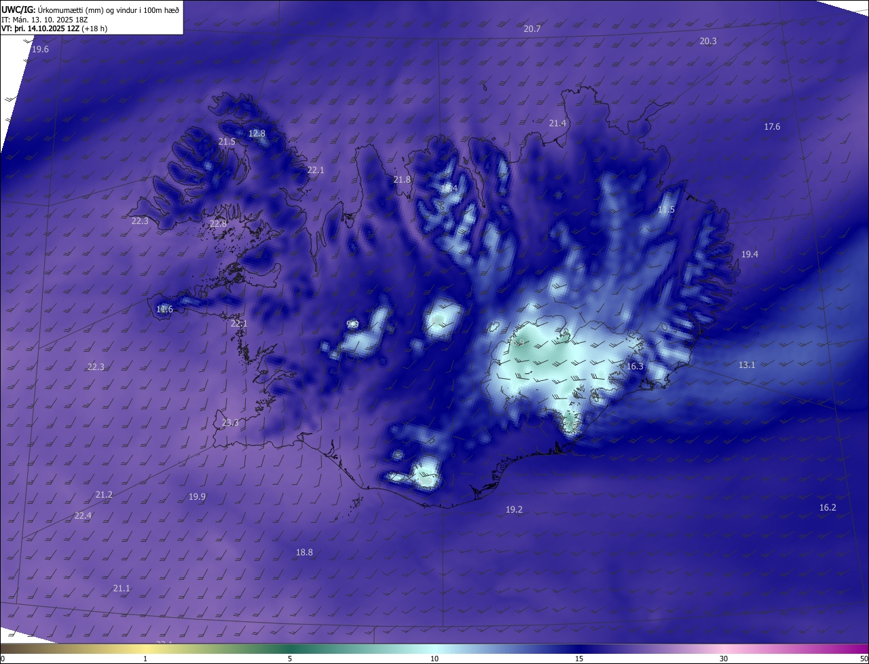Image resolution: width=869 pixels, height=664 pixels.
Task: Click the color scale tick label 5
Action: tap(290, 659)
